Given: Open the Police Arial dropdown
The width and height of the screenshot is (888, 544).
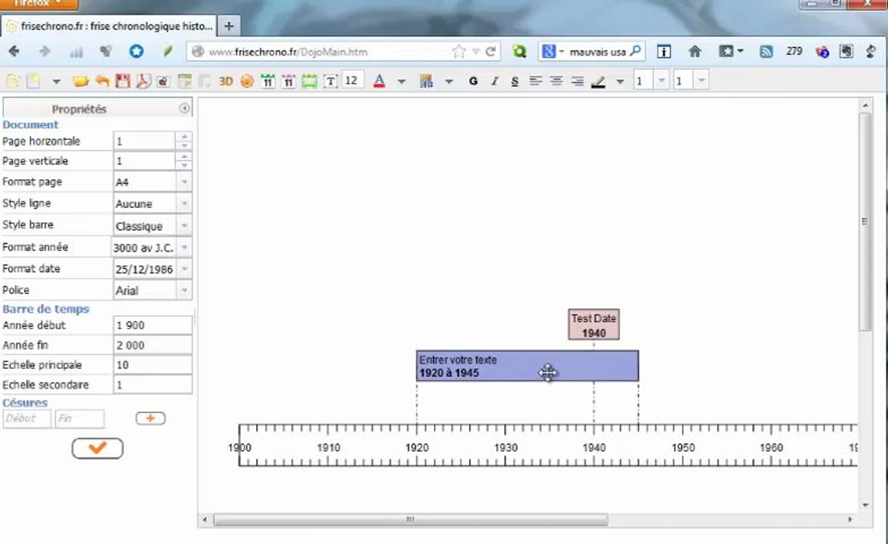Looking at the screenshot, I should pos(184,290).
